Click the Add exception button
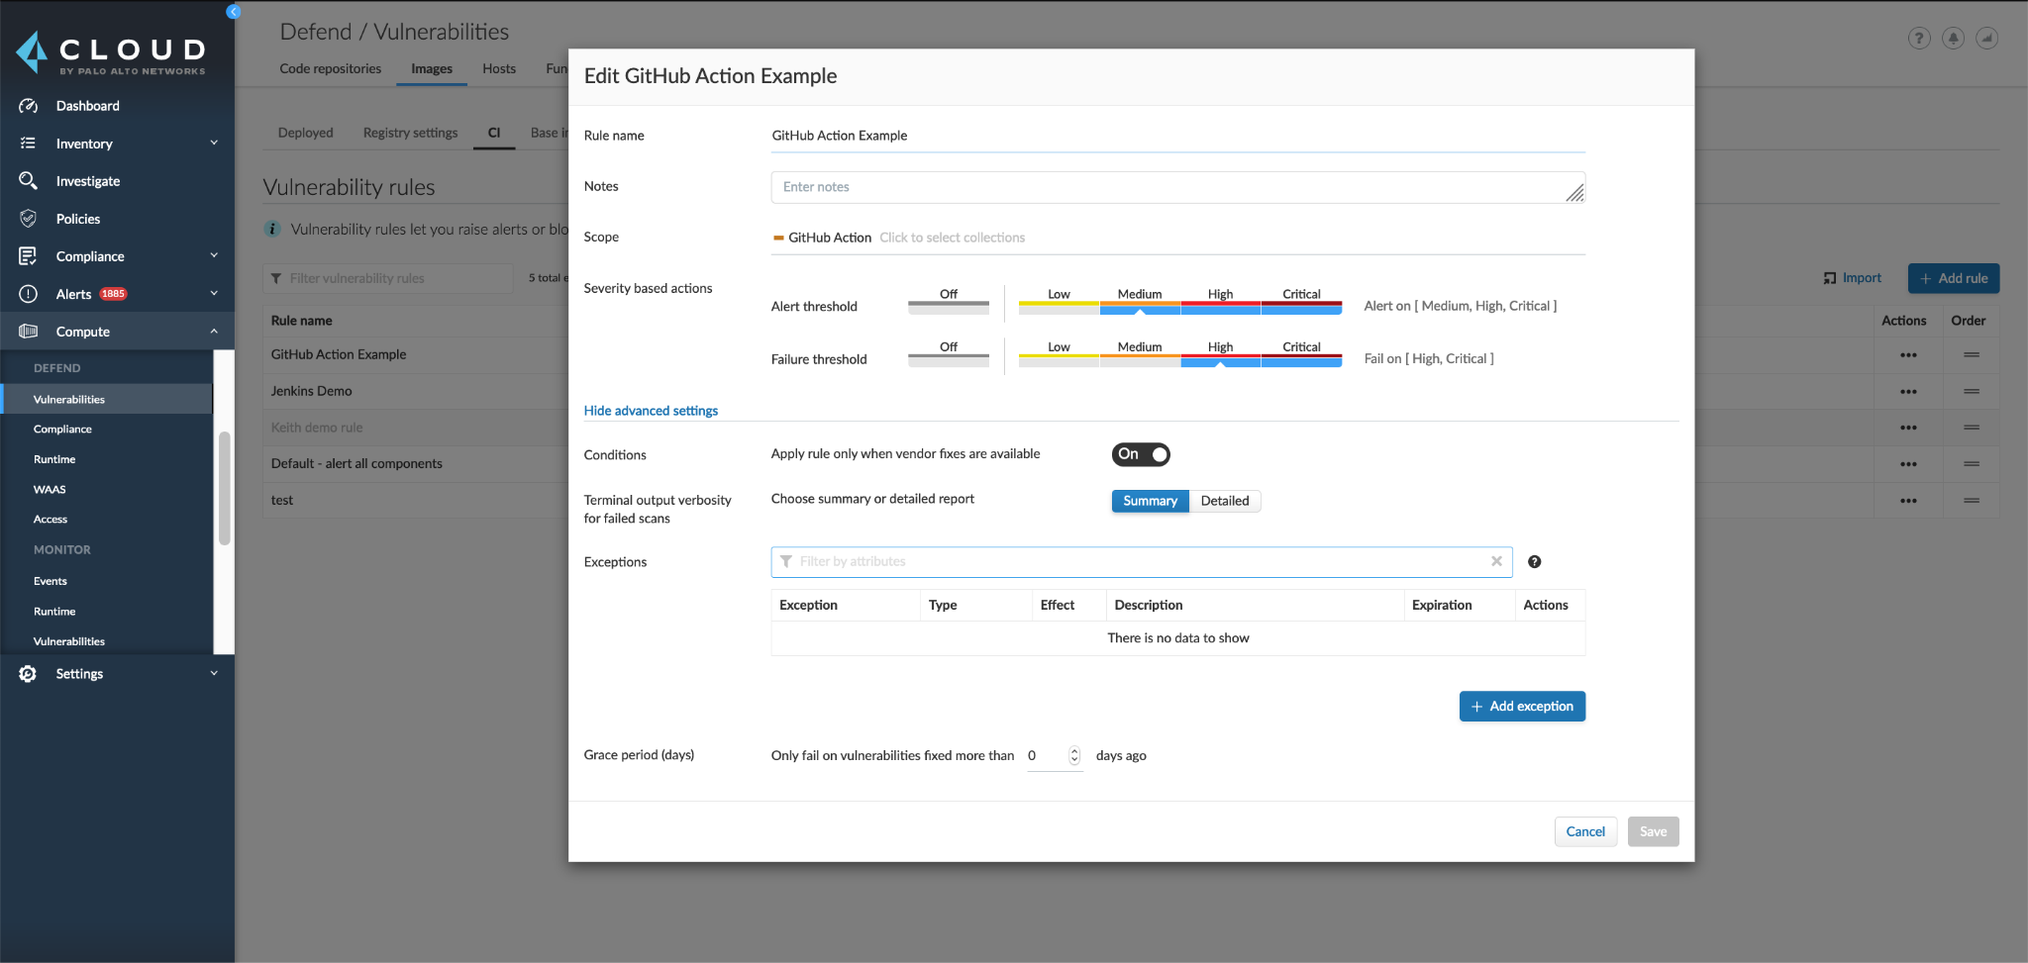This screenshot has width=2028, height=963. 1522,707
